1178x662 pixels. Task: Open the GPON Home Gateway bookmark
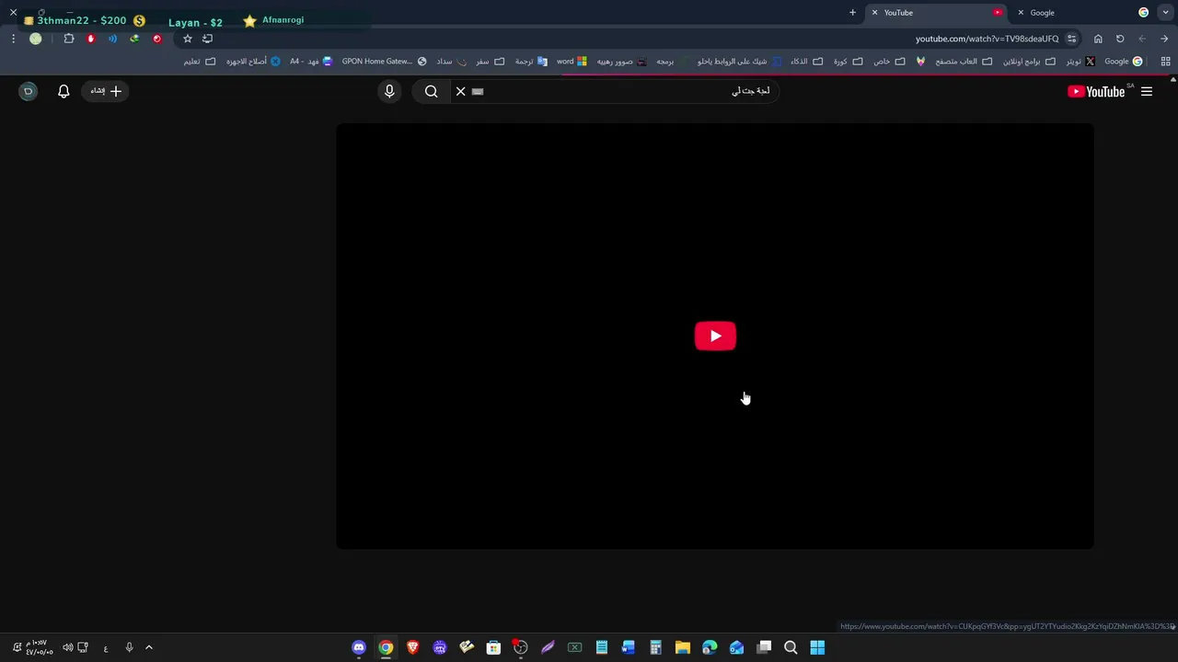point(384,62)
